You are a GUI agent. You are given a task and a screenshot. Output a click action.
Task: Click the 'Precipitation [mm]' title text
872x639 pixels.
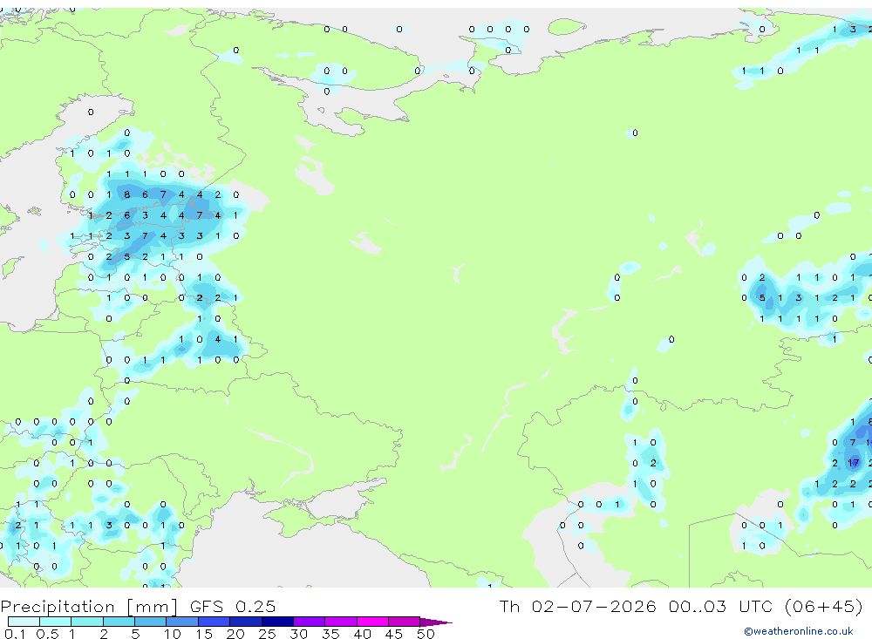tap(89, 607)
